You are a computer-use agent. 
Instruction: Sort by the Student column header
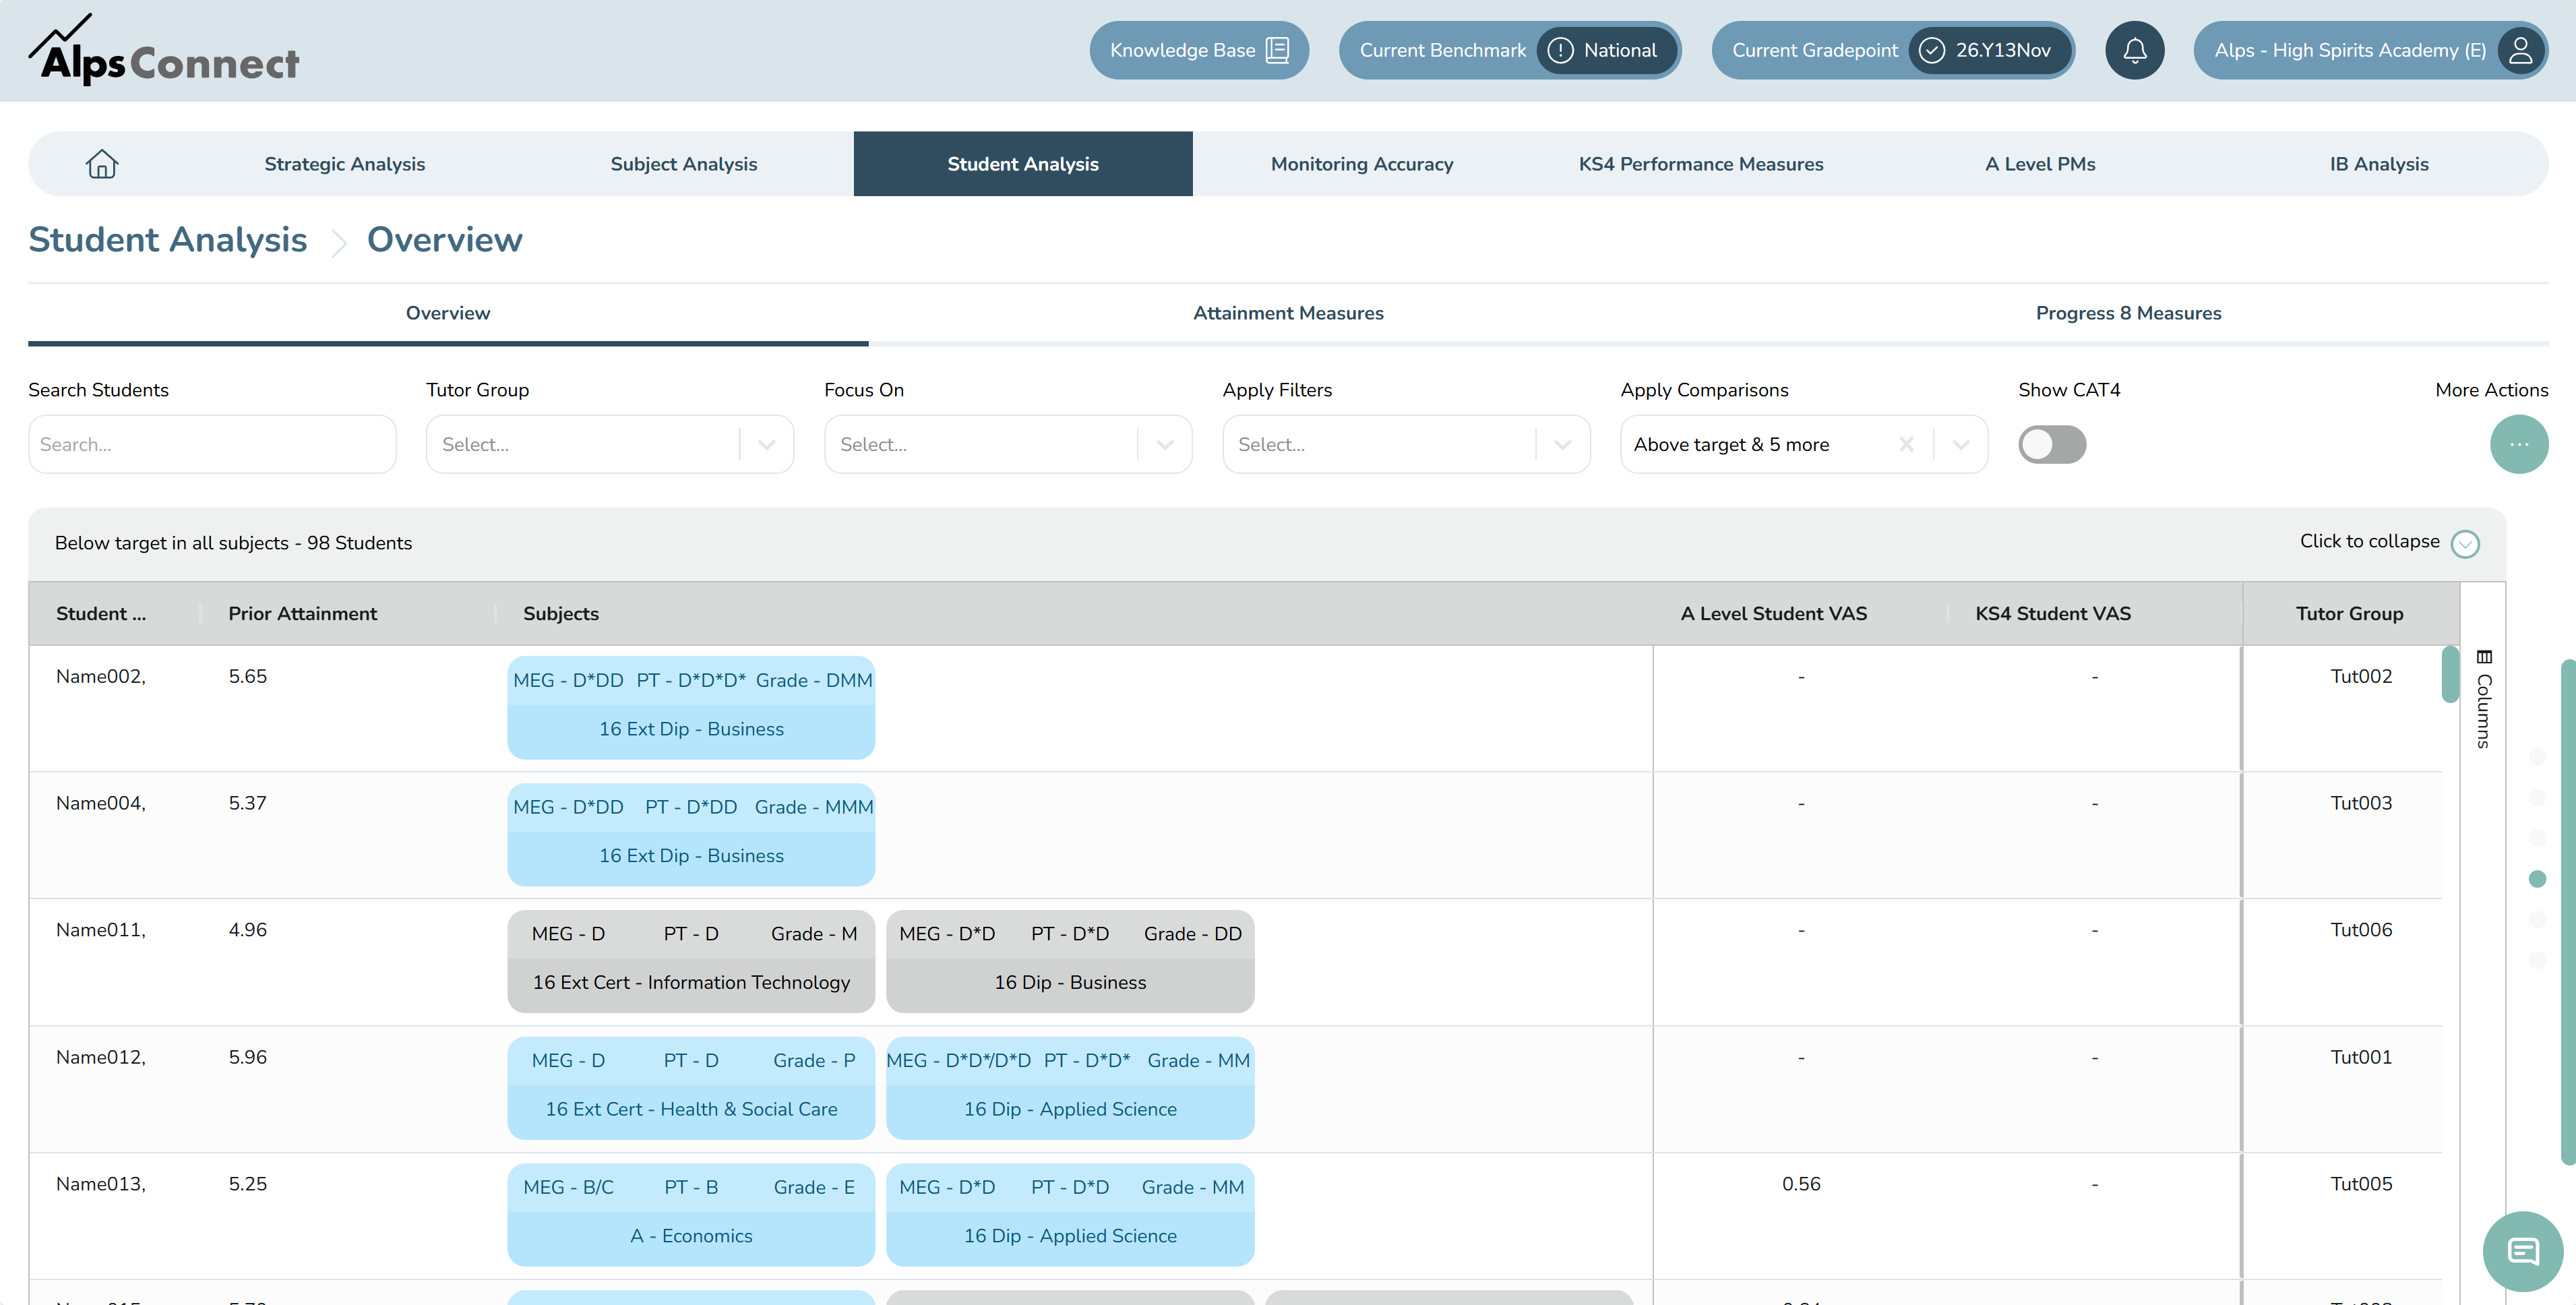(100, 613)
